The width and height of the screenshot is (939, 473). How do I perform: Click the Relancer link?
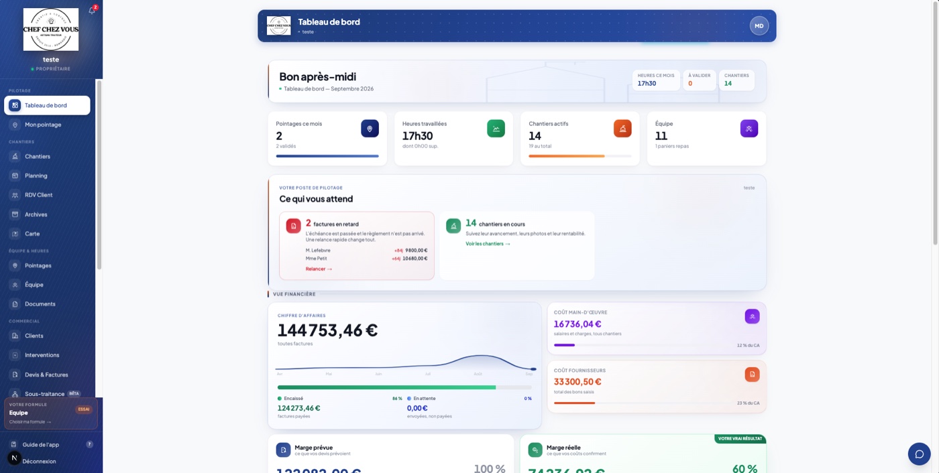coord(319,269)
